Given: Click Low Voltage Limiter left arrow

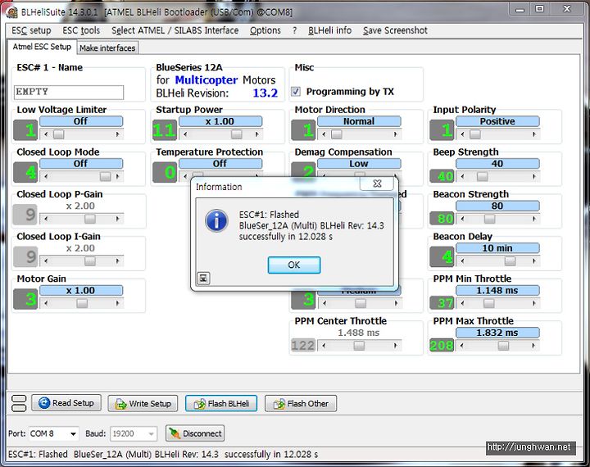Looking at the screenshot, I should [46, 134].
